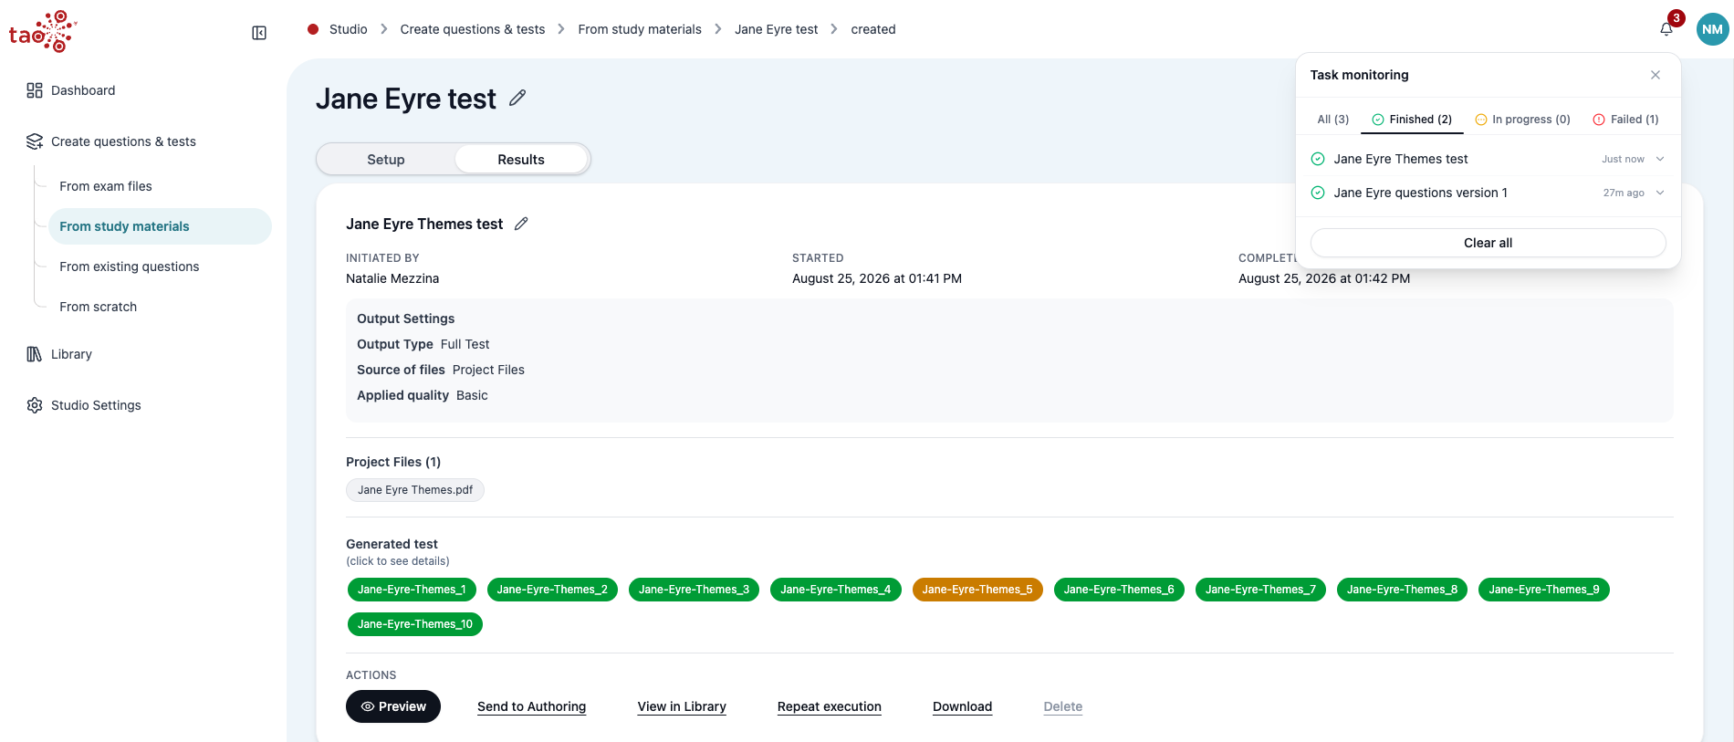Click the TAO logo
Image resolution: width=1734 pixels, height=742 pixels.
click(42, 31)
